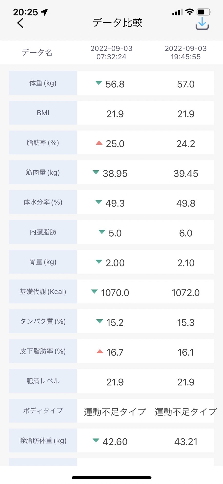Select the 内臓脂肪 row label

[x=43, y=232]
